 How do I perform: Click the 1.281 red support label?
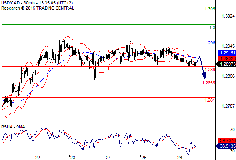(210, 100)
